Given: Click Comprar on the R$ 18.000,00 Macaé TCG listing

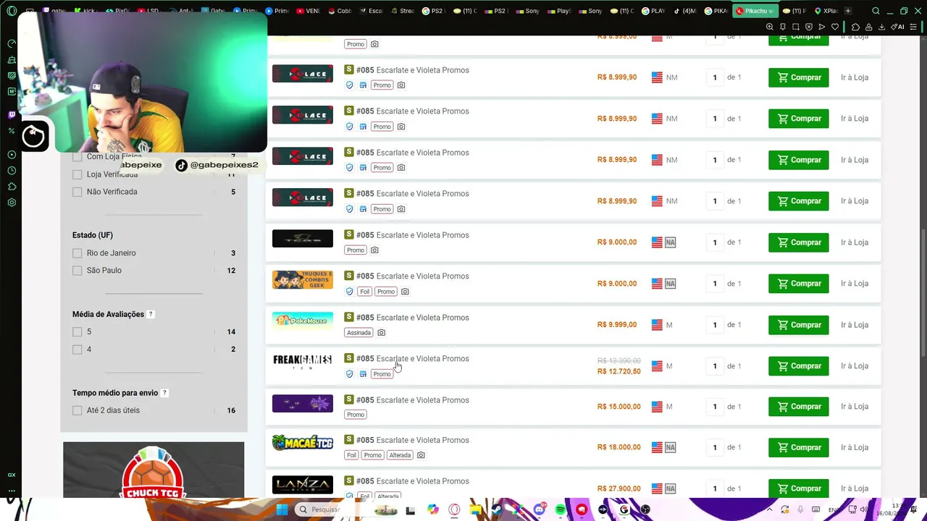Looking at the screenshot, I should [798, 447].
